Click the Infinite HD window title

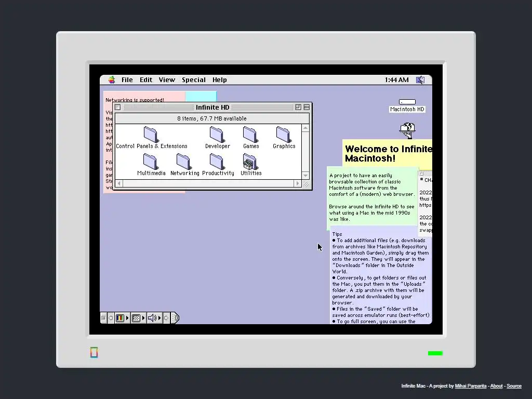tap(212, 107)
